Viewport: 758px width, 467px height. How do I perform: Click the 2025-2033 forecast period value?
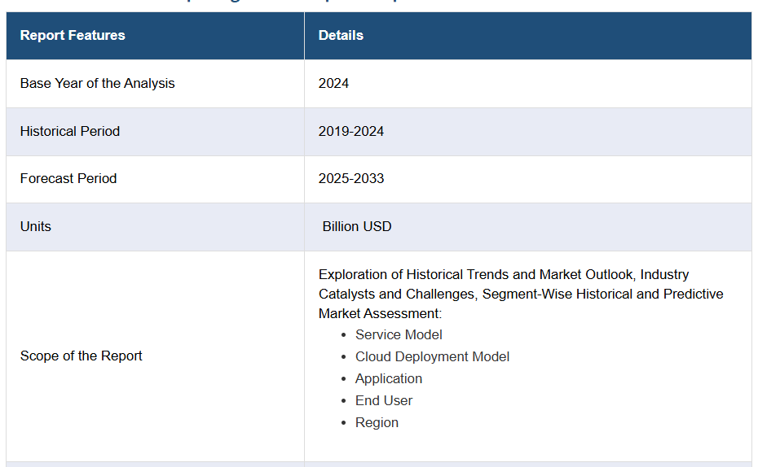pyautogui.click(x=351, y=179)
